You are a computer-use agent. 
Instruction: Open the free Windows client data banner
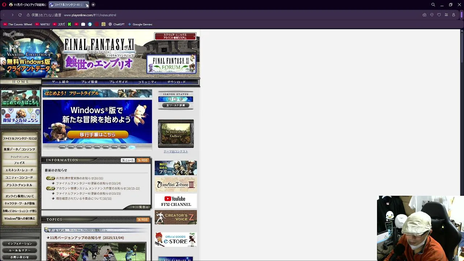point(28,62)
